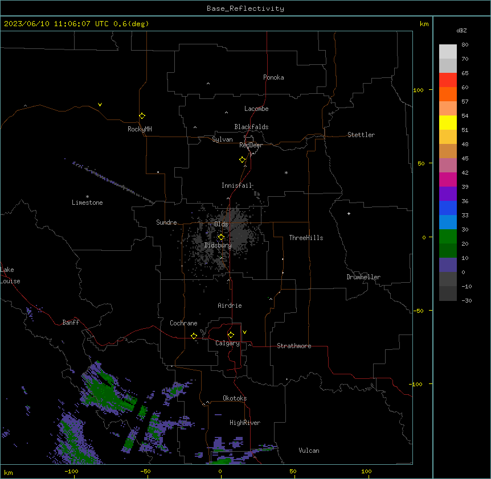The height and width of the screenshot is (479, 491).
Task: Pick the yellow diamond marker below Cochrane
Action: pyautogui.click(x=194, y=336)
